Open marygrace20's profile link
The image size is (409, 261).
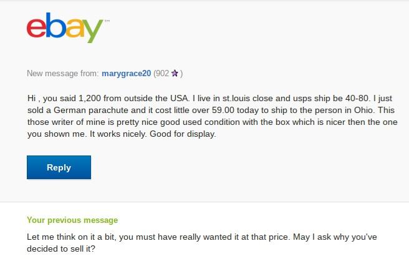tap(126, 74)
